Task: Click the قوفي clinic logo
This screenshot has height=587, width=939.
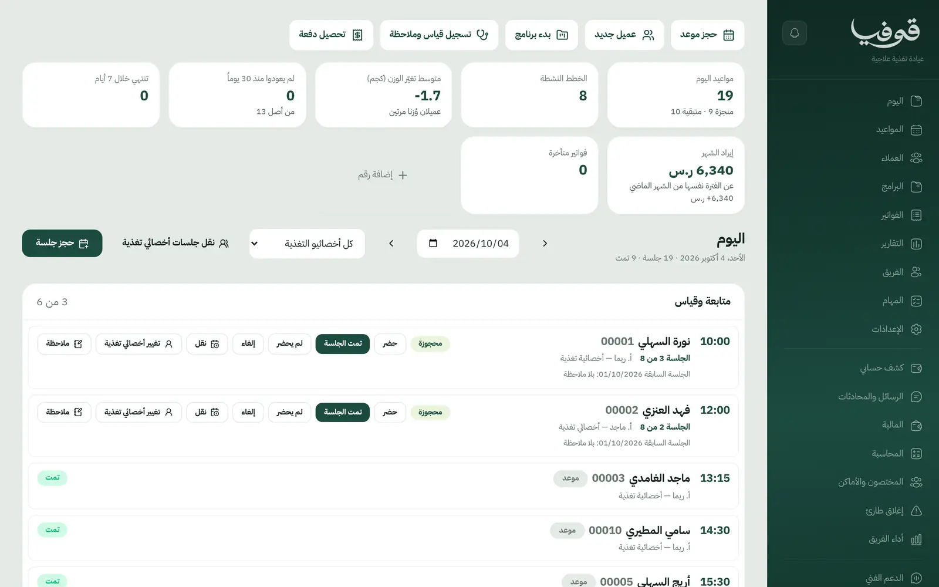Action: 885,33
